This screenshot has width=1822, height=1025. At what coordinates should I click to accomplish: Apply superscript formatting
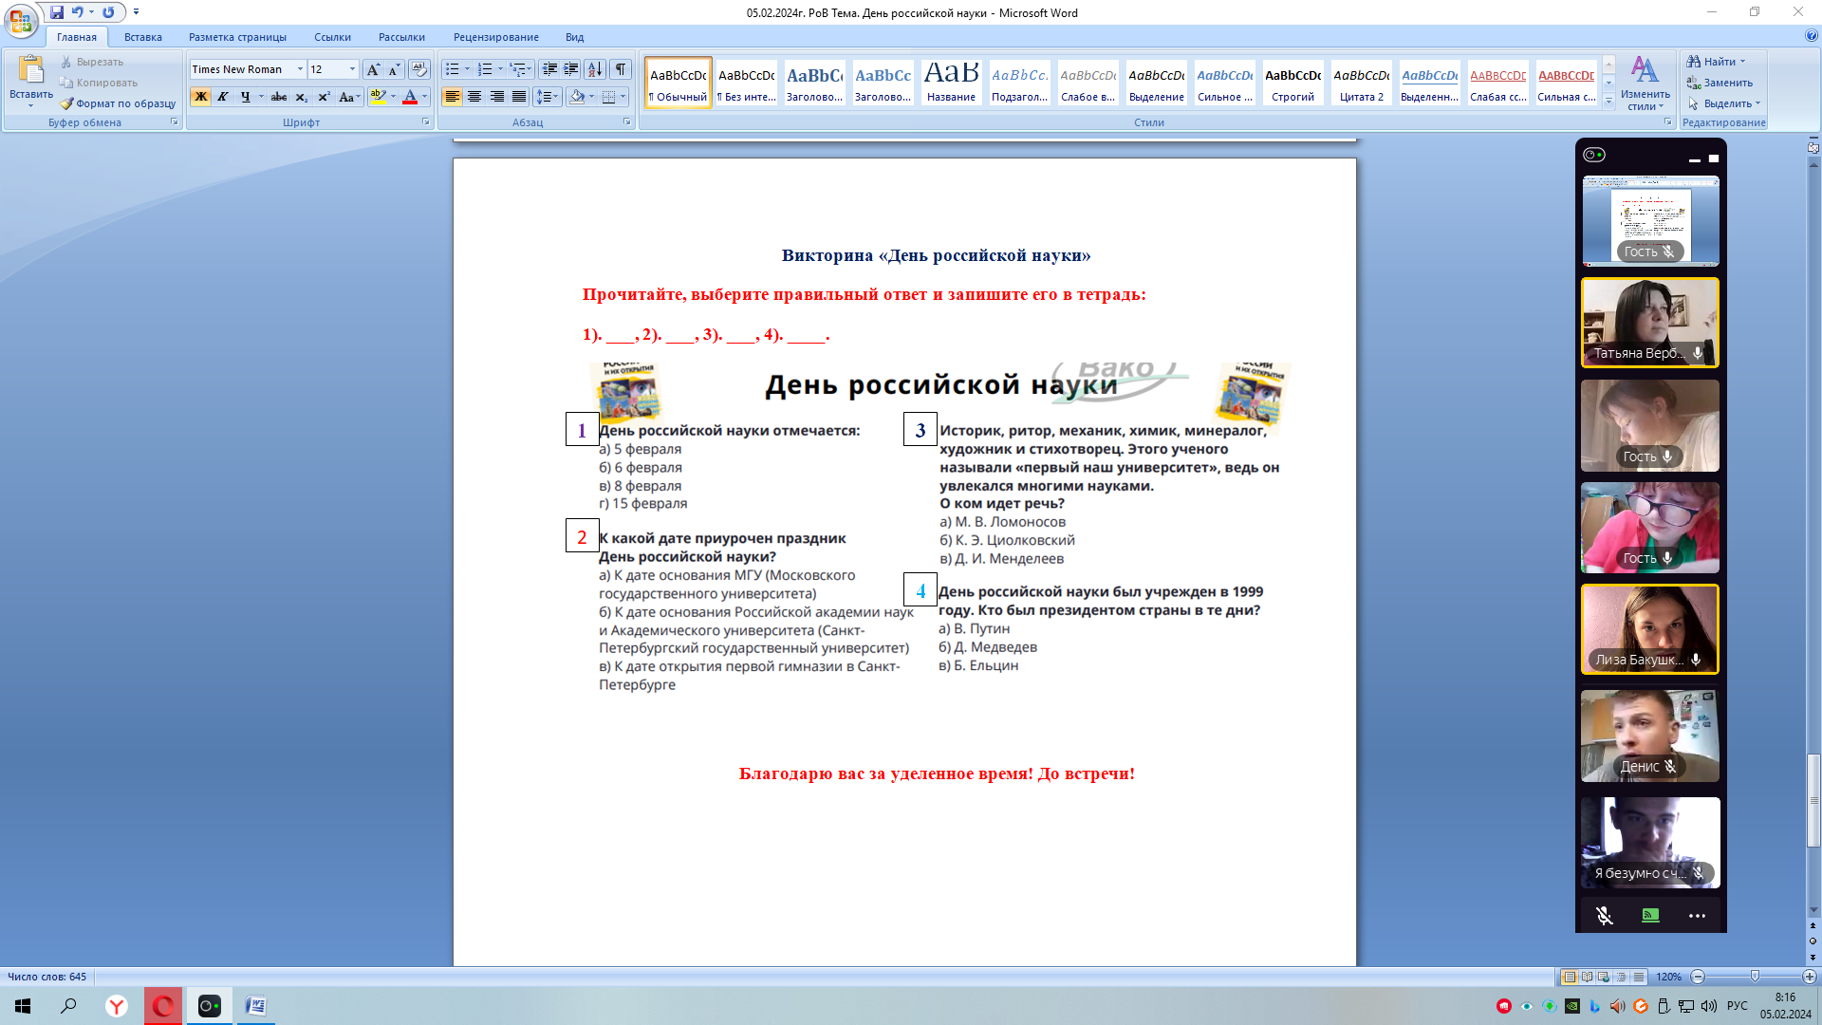point(325,97)
